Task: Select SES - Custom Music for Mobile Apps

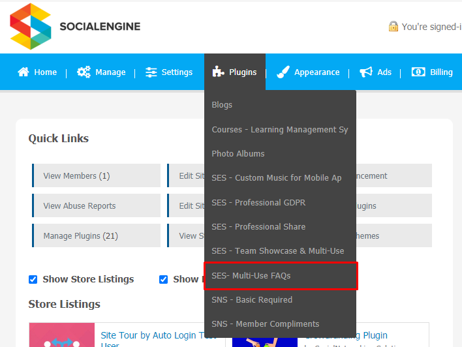Action: (280, 178)
